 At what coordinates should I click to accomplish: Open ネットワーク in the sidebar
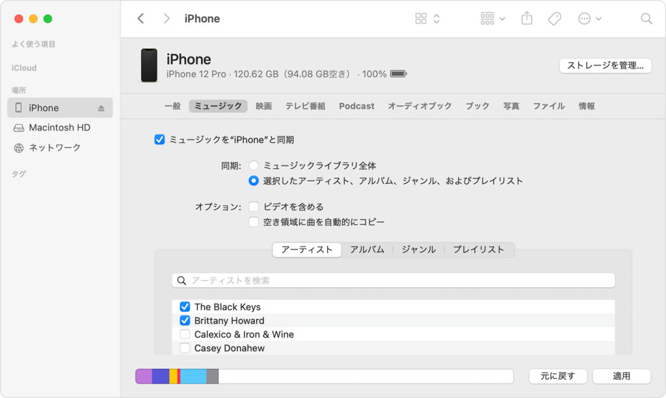click(55, 147)
